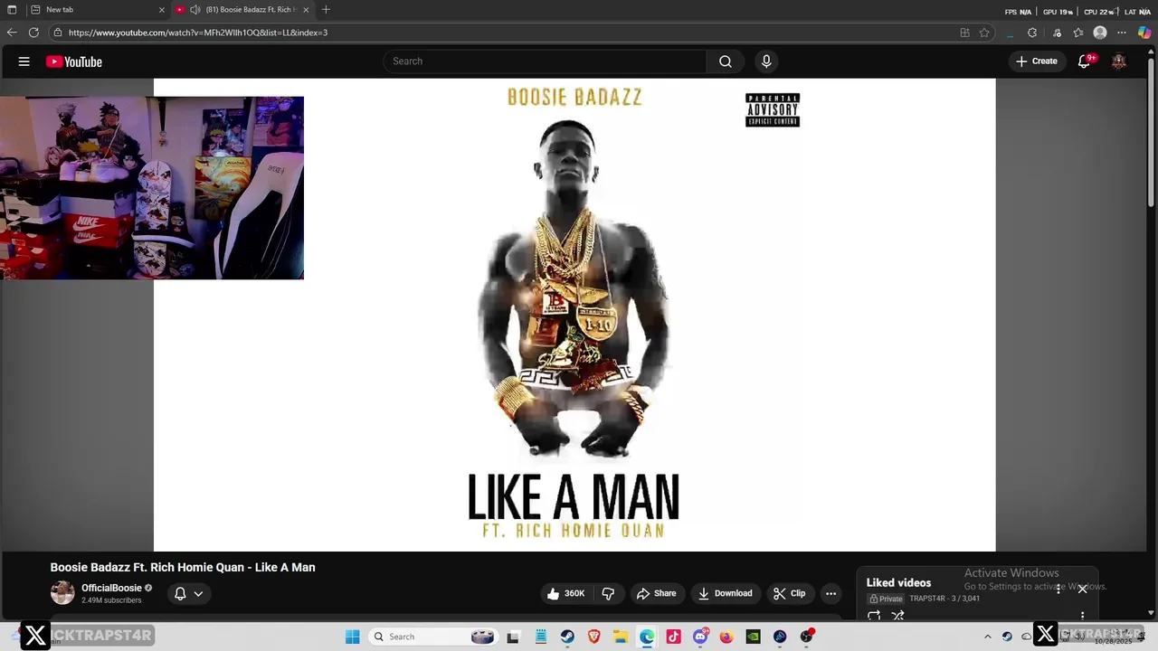Mute the tab using the speaker icon

pyautogui.click(x=195, y=9)
